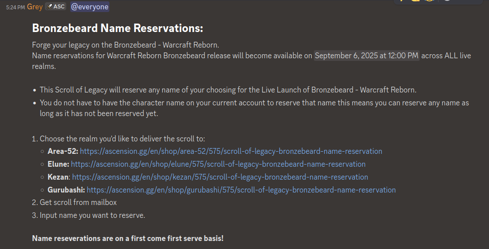
Task: Click the 'Get scroll from mailbox' step
Action: 78,202
